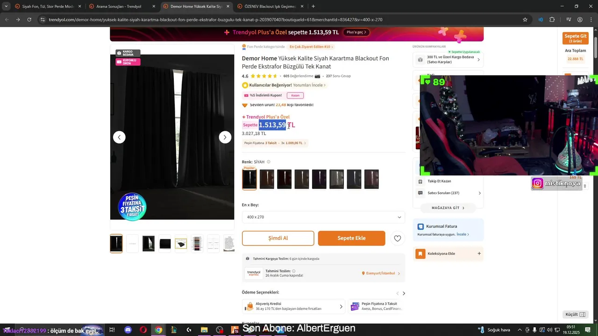
Task: Select the light grey curtain color swatch
Action: [336, 179]
